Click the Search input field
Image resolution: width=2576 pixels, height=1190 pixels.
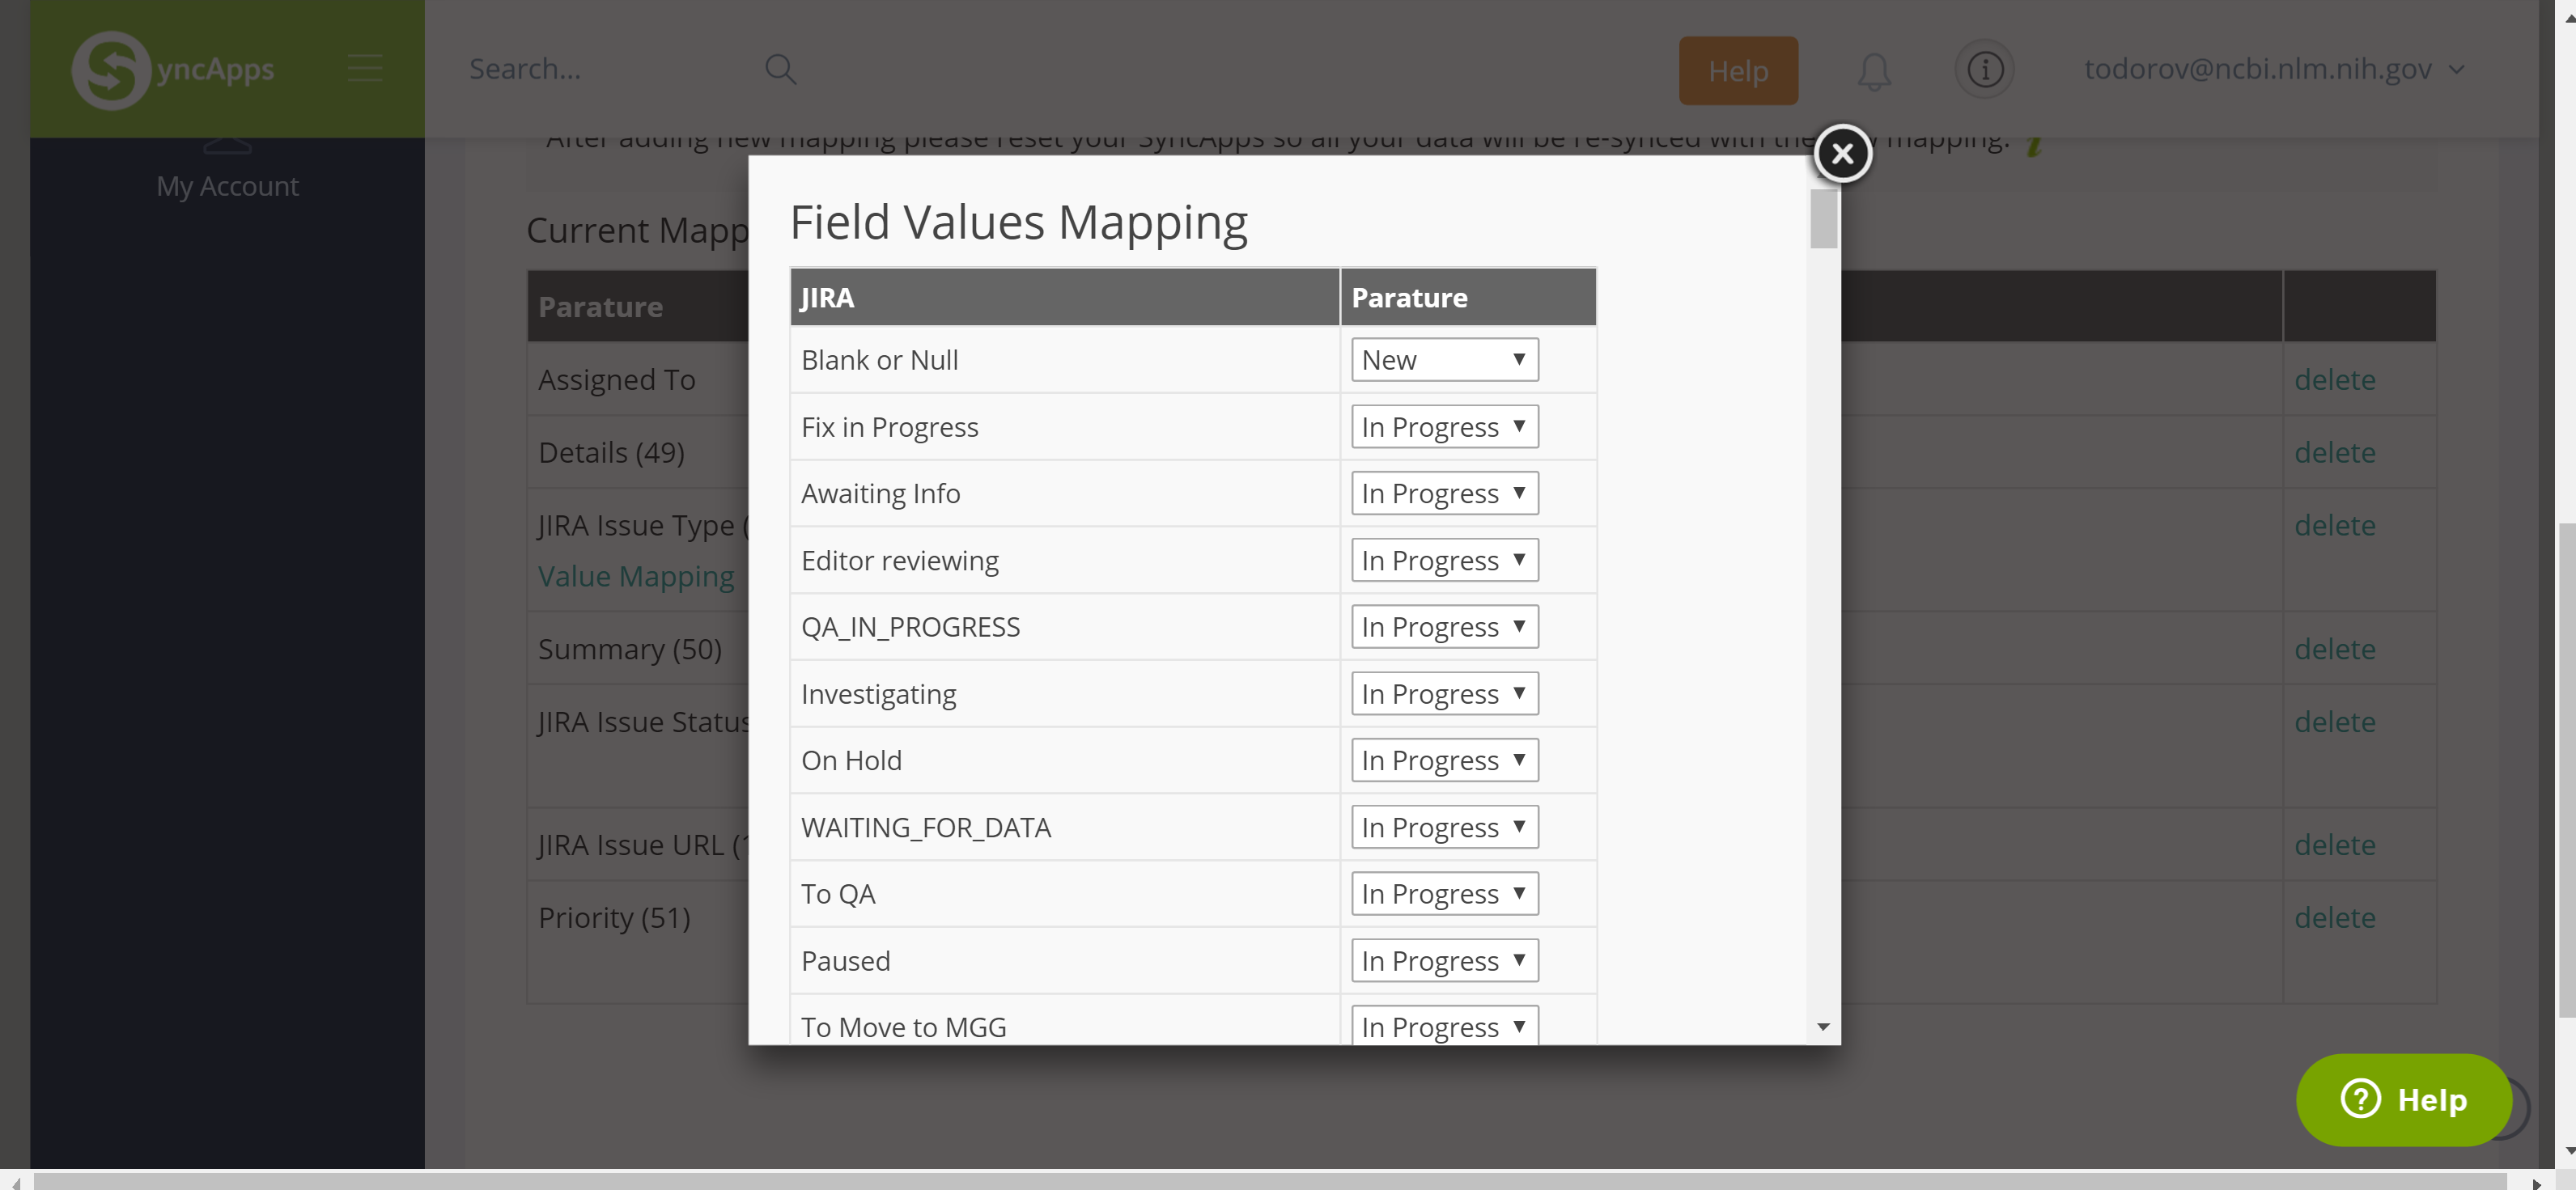(x=610, y=69)
